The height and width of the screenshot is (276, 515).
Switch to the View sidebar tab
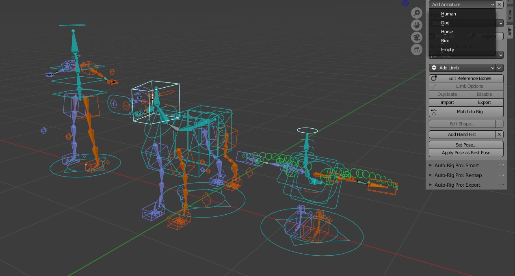coord(510,15)
